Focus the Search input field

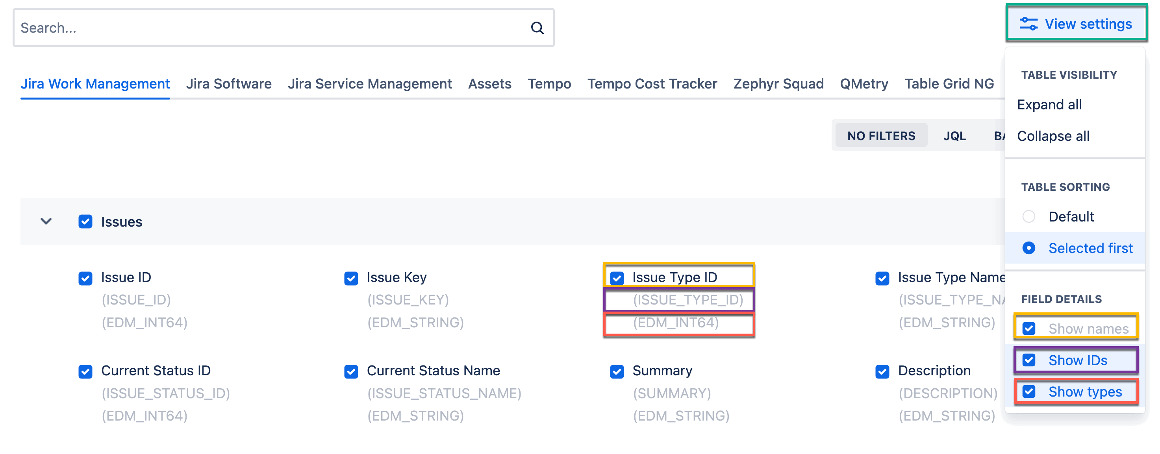270,28
